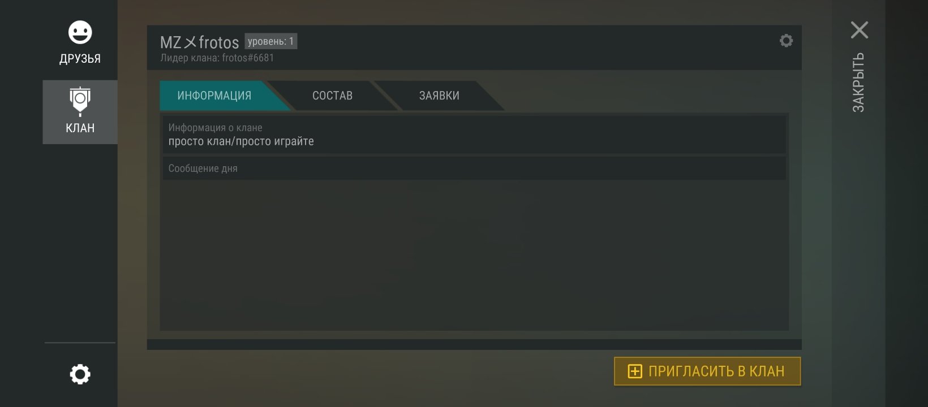Click the plus icon on invite button
Screen dimensions: 928x407
635,371
